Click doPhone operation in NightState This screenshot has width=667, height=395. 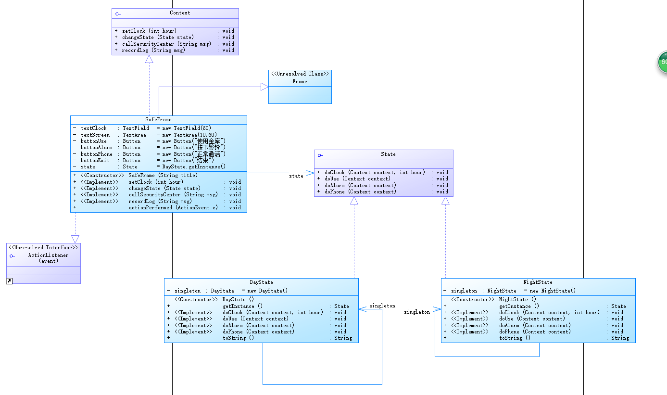click(534, 332)
